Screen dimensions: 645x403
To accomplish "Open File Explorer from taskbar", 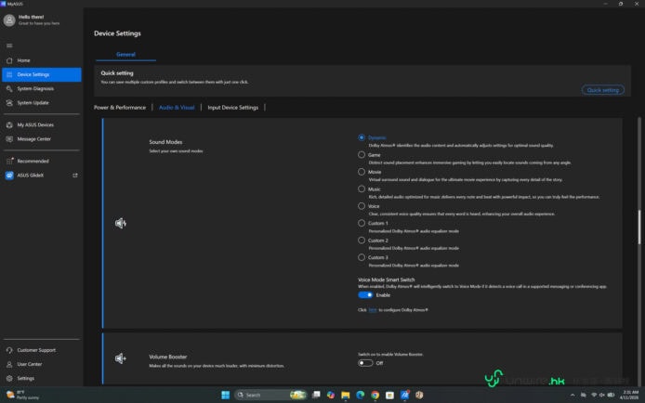I will coord(346,395).
